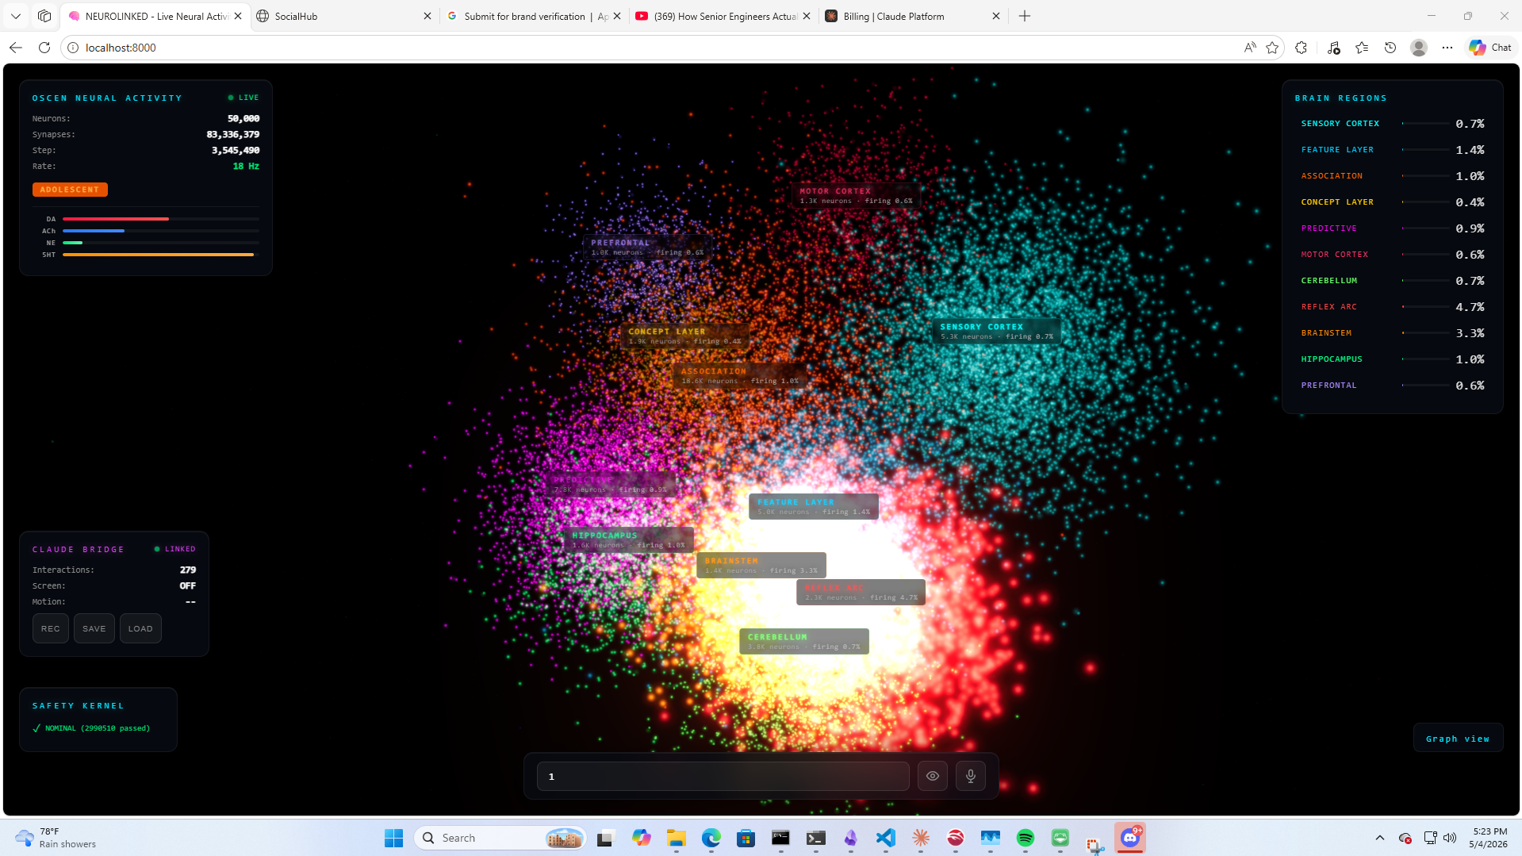Open the clock and date panel
Viewport: 1522px width, 856px height.
pyautogui.click(x=1489, y=838)
